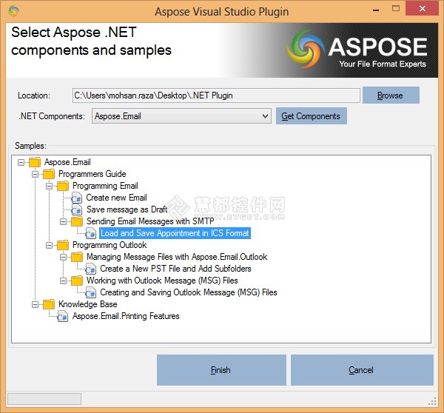
Task: Select the Programming Email tree label
Action: 105,186
